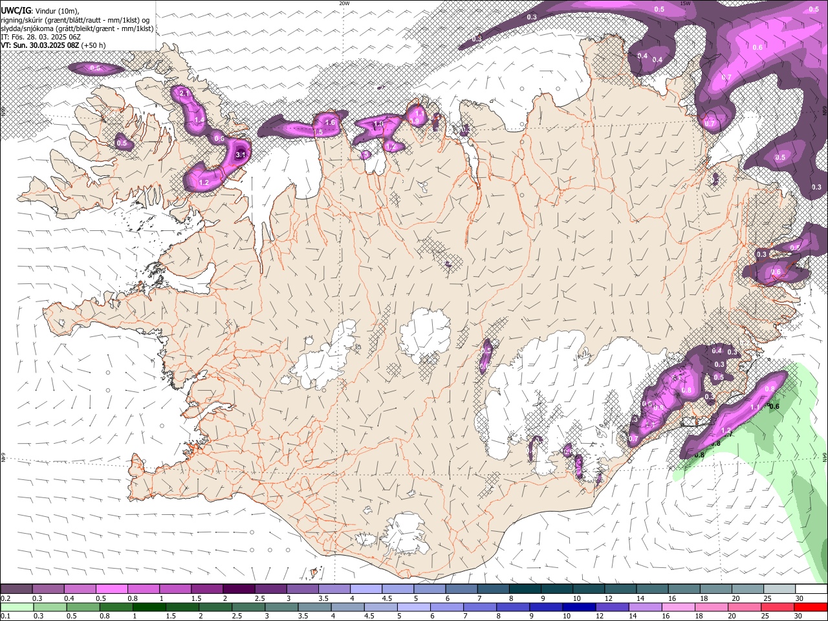Click the upper legend swatch between 0.5 and 0.8
The height and width of the screenshot is (621, 828).
[112, 589]
